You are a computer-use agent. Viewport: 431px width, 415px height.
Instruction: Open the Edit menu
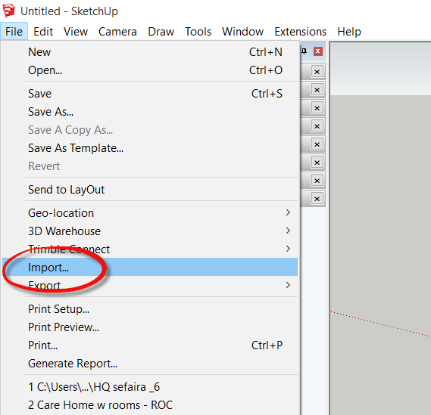point(43,32)
